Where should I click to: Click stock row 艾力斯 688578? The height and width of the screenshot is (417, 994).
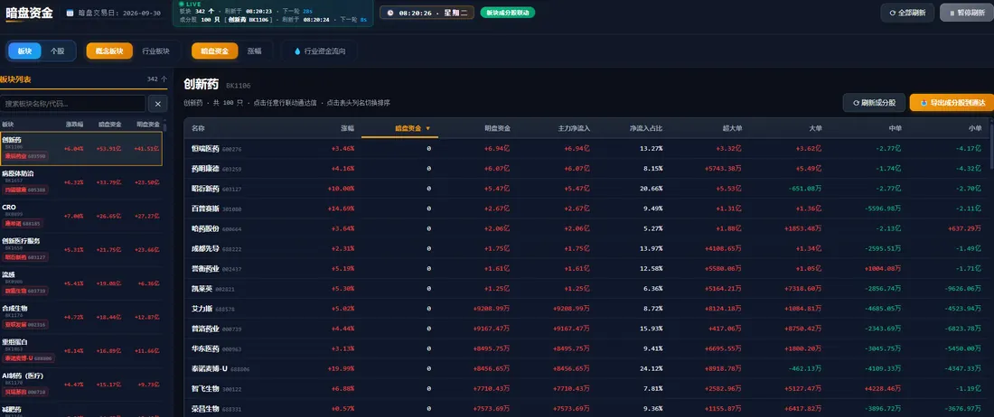pos(586,309)
